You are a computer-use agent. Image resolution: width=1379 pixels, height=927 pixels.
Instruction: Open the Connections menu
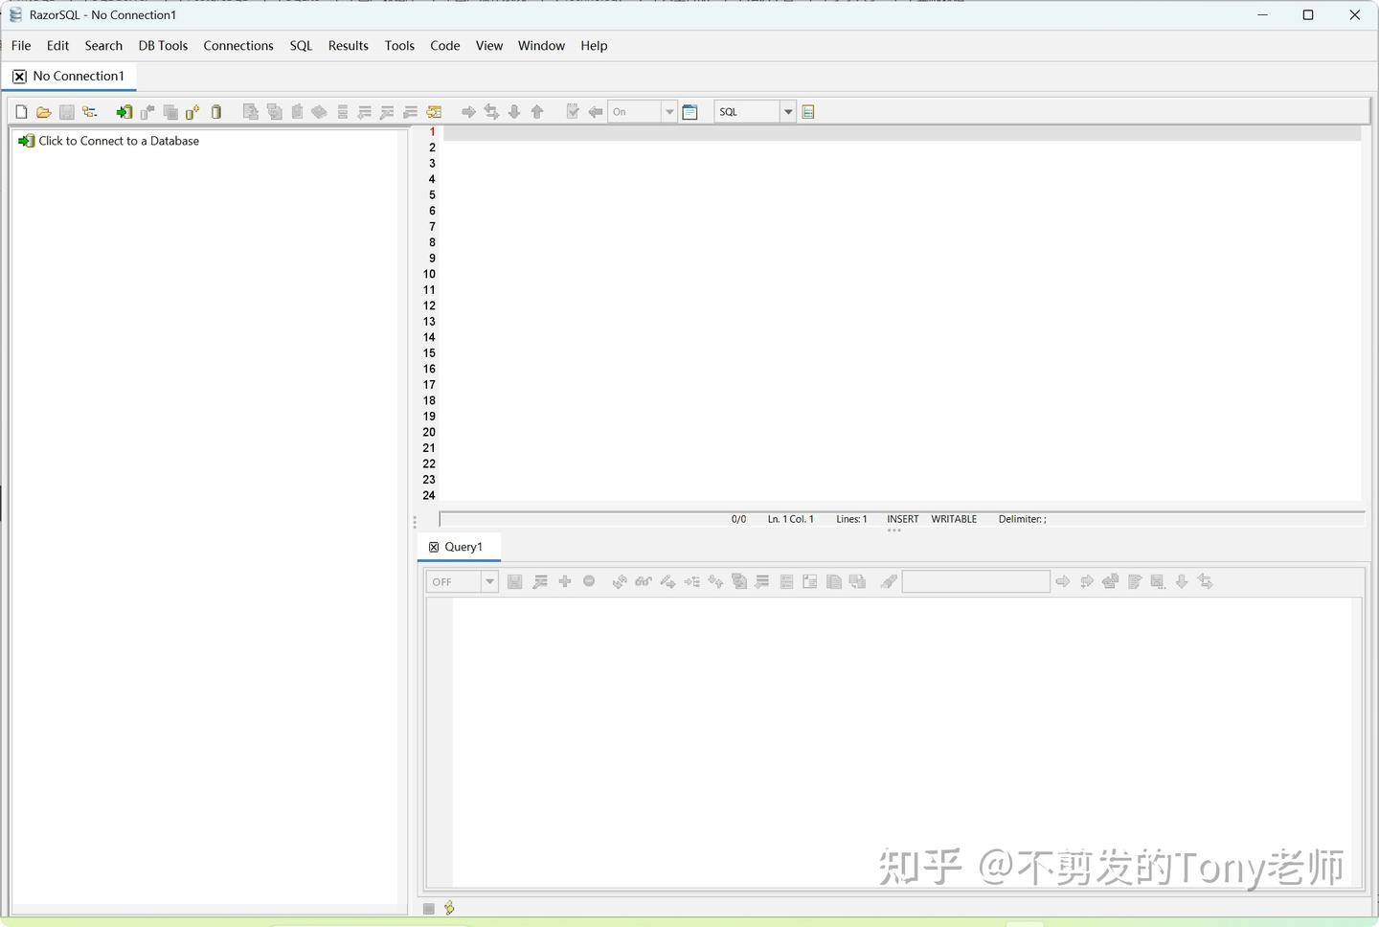point(238,46)
